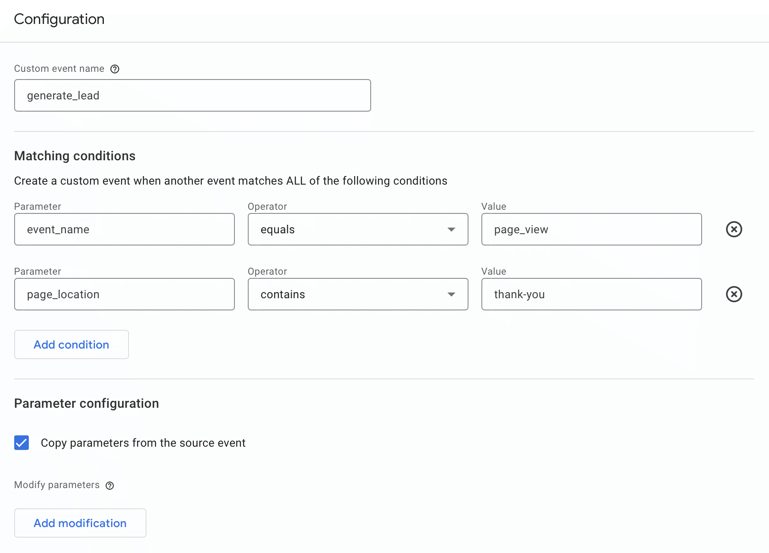Screen dimensions: 769x553
Task: Open the first Operator dropdown showing equals
Action: [357, 229]
